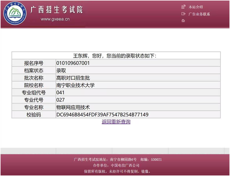The image size is (230, 176).
Task: Click the home icon in the header
Action: click(183, 21)
